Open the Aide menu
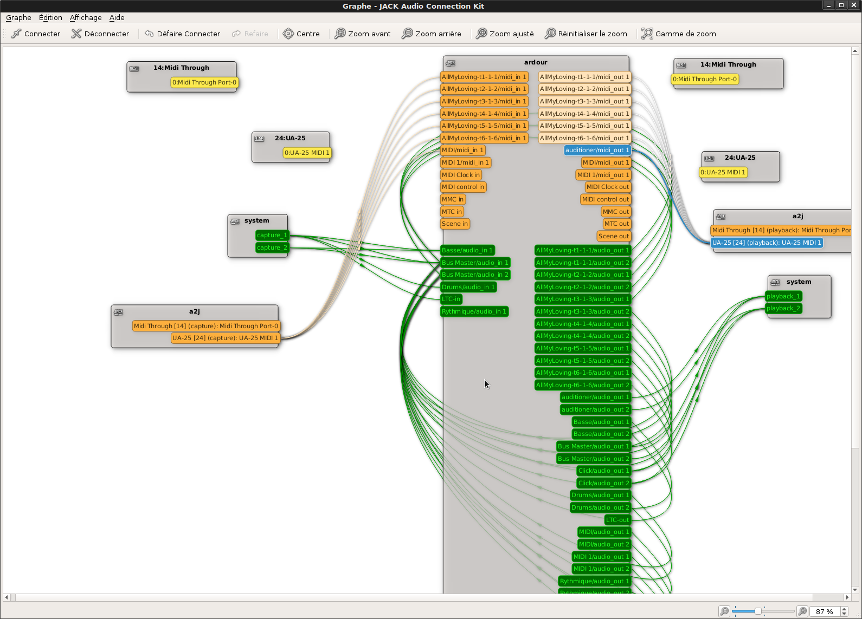 tap(117, 17)
